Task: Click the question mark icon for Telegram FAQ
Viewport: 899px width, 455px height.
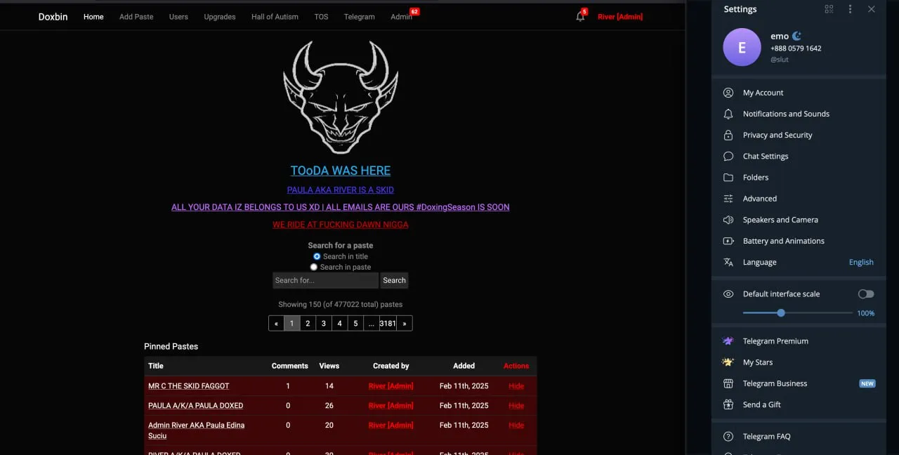Action: [x=728, y=436]
